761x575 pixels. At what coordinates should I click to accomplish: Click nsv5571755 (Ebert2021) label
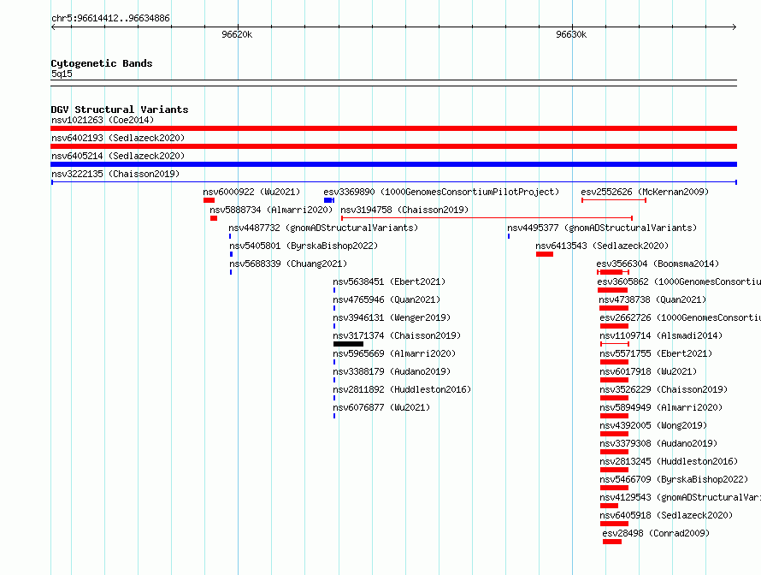656,353
